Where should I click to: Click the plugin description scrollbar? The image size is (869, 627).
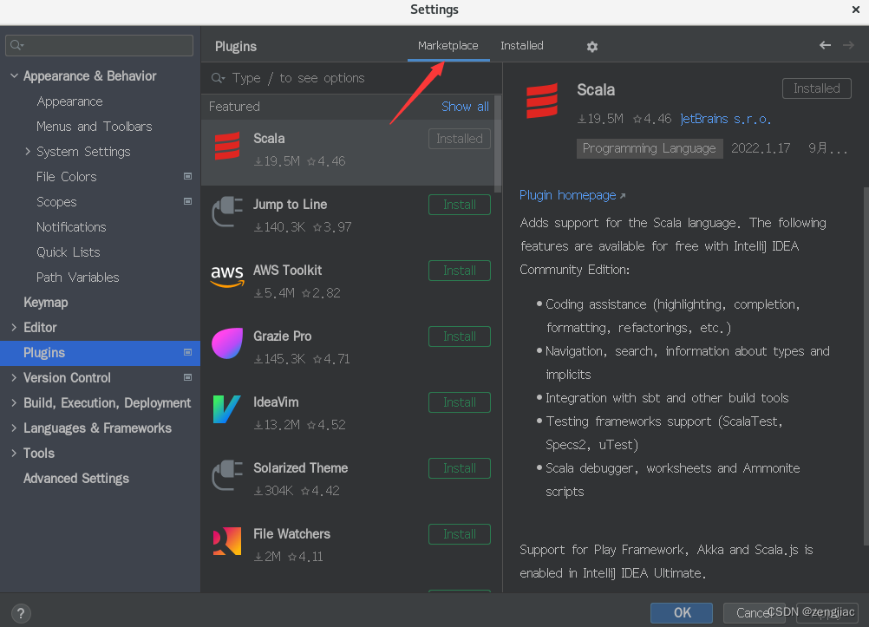point(866,366)
